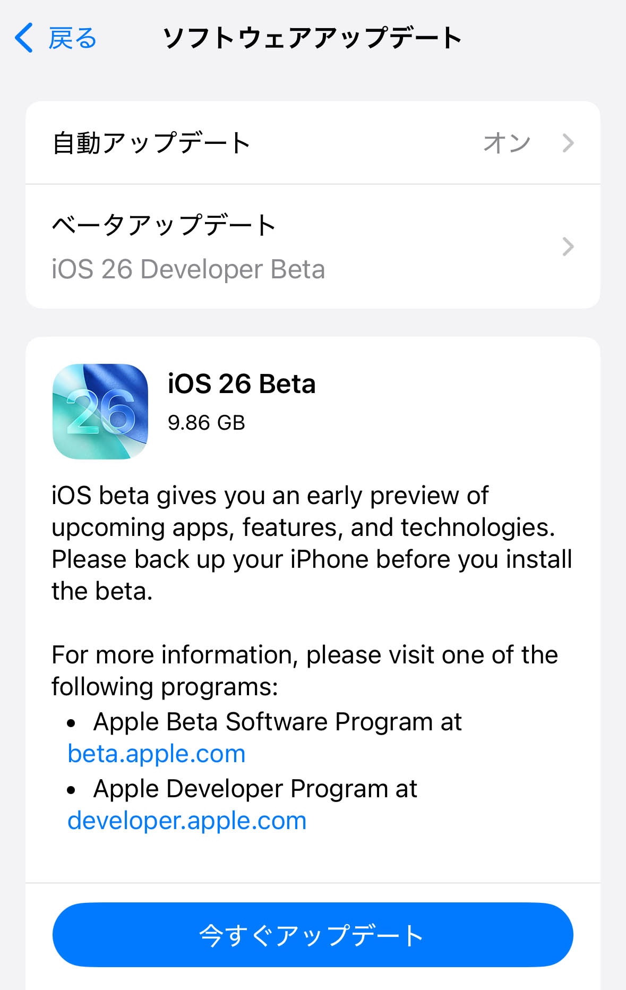626x990 pixels.
Task: Click the chevron beside ベータアップデート
Action: [568, 246]
